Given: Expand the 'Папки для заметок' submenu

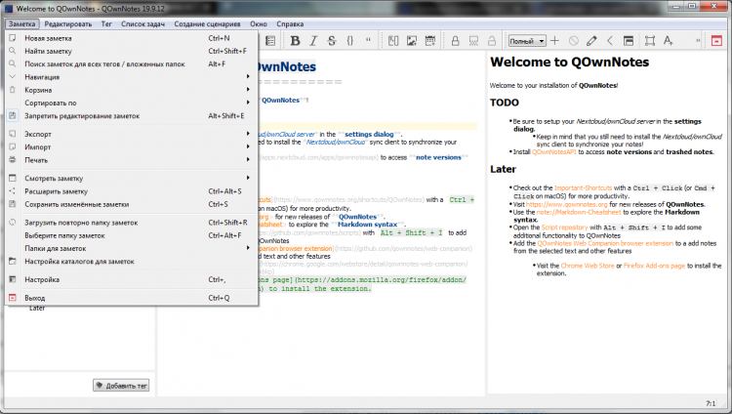Looking at the screenshot, I should click(x=55, y=248).
